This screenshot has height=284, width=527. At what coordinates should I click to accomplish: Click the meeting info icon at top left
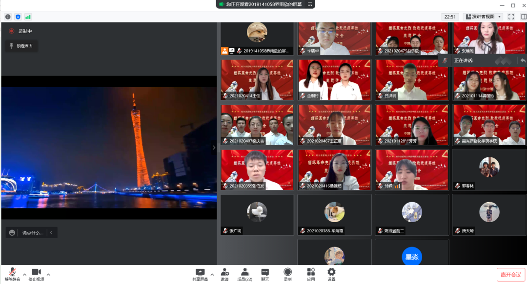click(x=8, y=17)
